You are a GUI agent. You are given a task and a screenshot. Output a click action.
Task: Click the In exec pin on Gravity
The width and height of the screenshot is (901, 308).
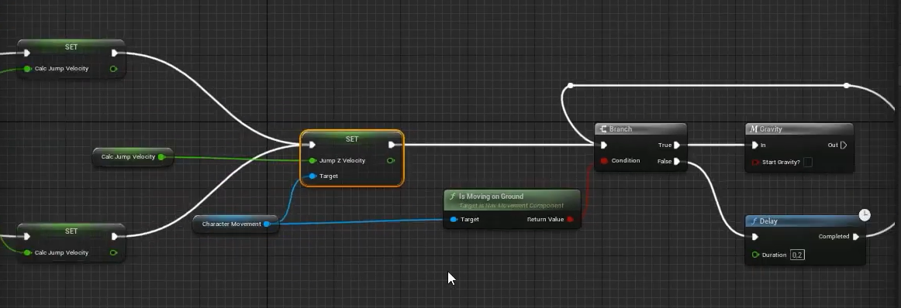pos(755,145)
